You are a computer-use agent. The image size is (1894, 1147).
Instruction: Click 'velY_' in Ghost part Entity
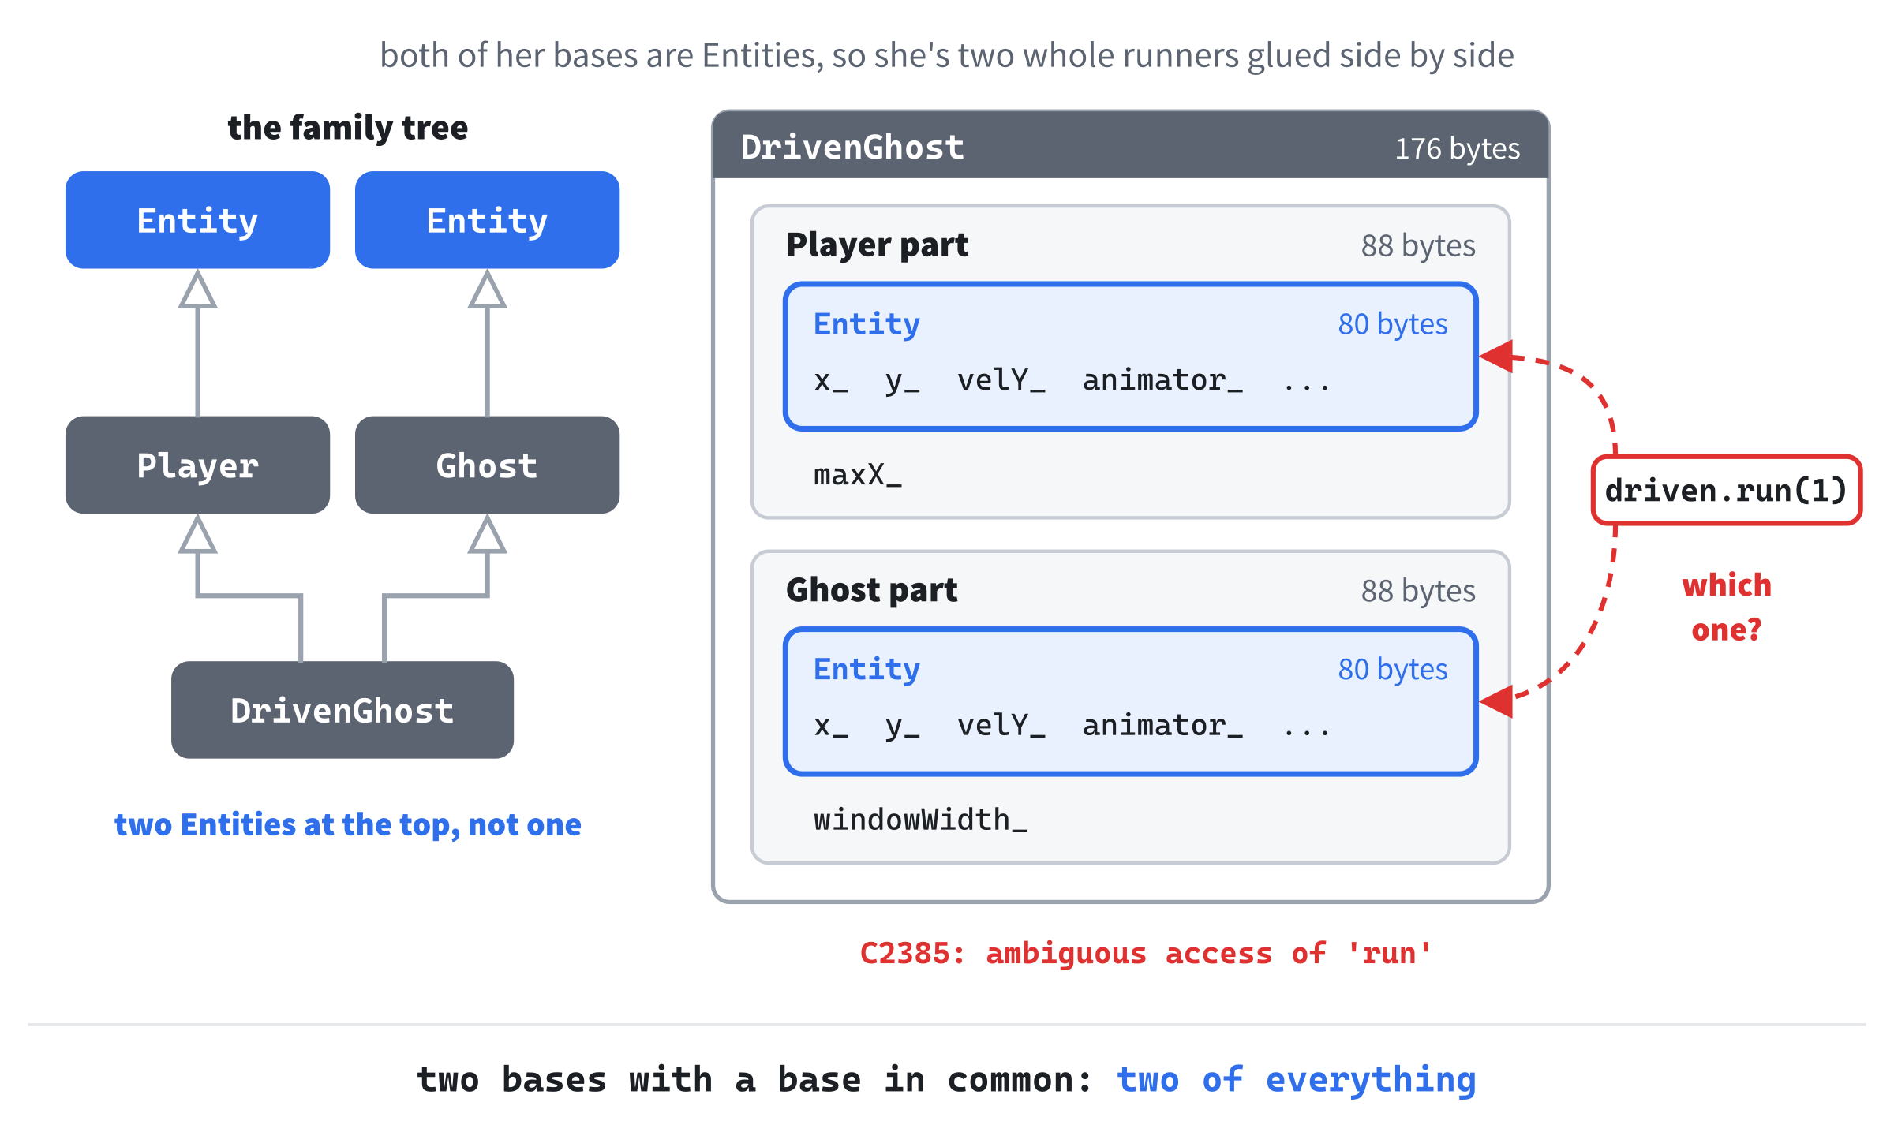tap(1001, 725)
